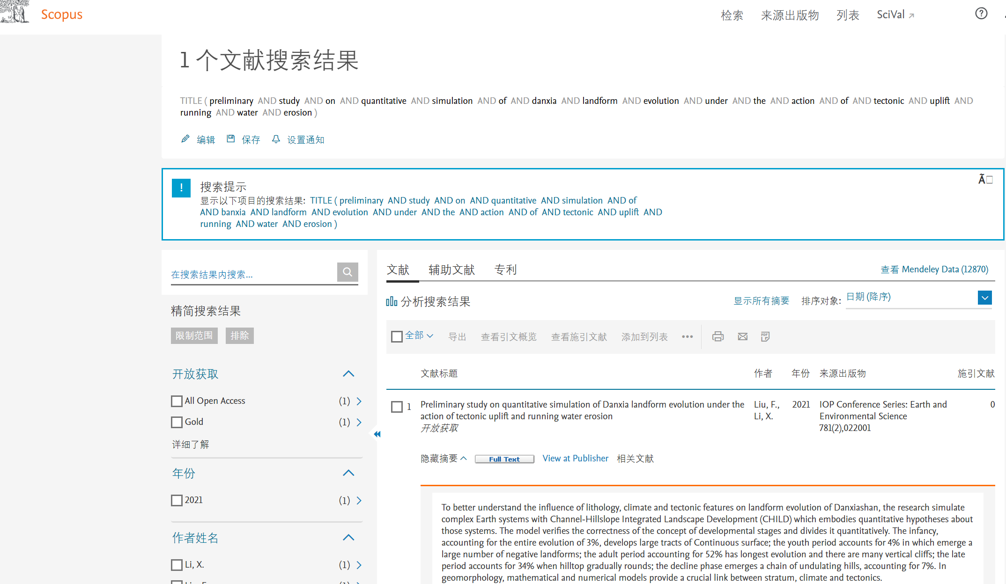The height and width of the screenshot is (584, 1006).
Task: Click the email envelope icon
Action: pyautogui.click(x=743, y=336)
